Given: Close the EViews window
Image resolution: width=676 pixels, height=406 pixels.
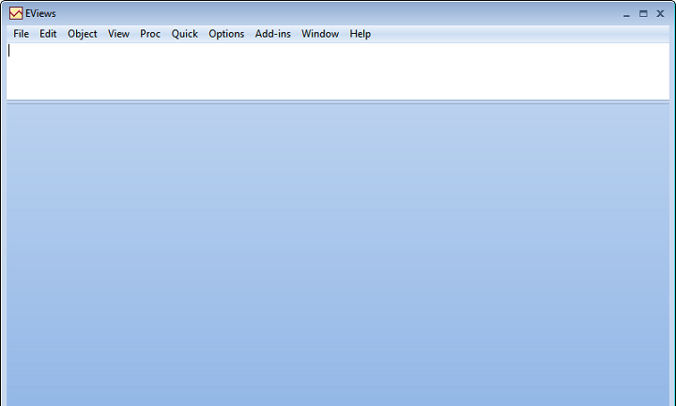Looking at the screenshot, I should pos(660,14).
